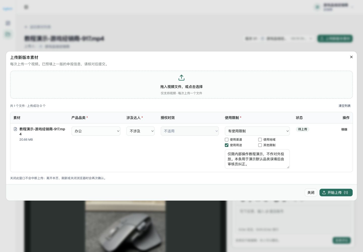This screenshot has width=363, height=252.
Task: Click the video file icon next to the filename
Action: (15, 129)
